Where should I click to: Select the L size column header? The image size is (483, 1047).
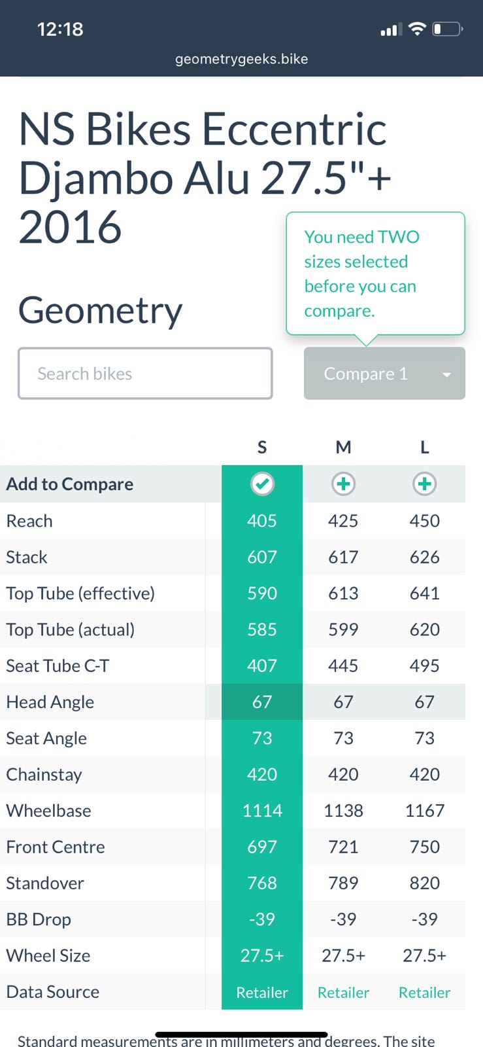tap(424, 448)
